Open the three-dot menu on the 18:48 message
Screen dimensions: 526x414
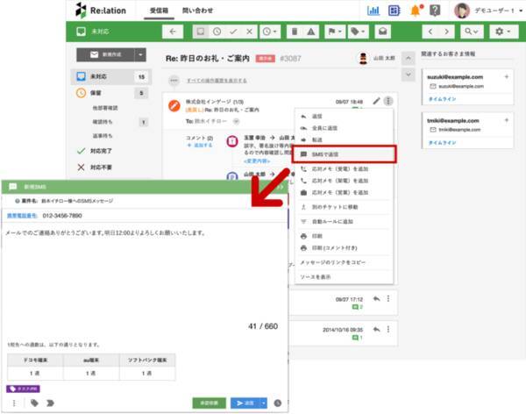[388, 101]
